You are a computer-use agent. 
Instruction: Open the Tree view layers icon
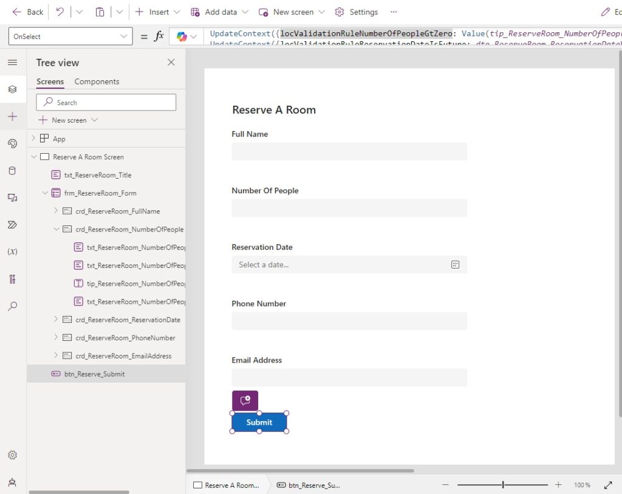(x=12, y=89)
